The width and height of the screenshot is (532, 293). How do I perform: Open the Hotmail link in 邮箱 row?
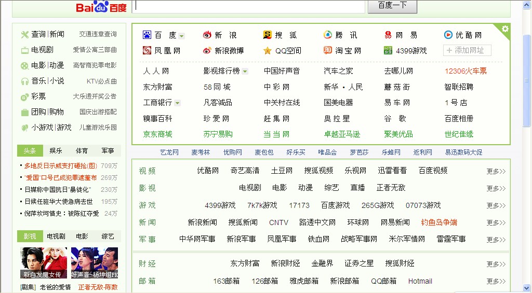point(420,281)
